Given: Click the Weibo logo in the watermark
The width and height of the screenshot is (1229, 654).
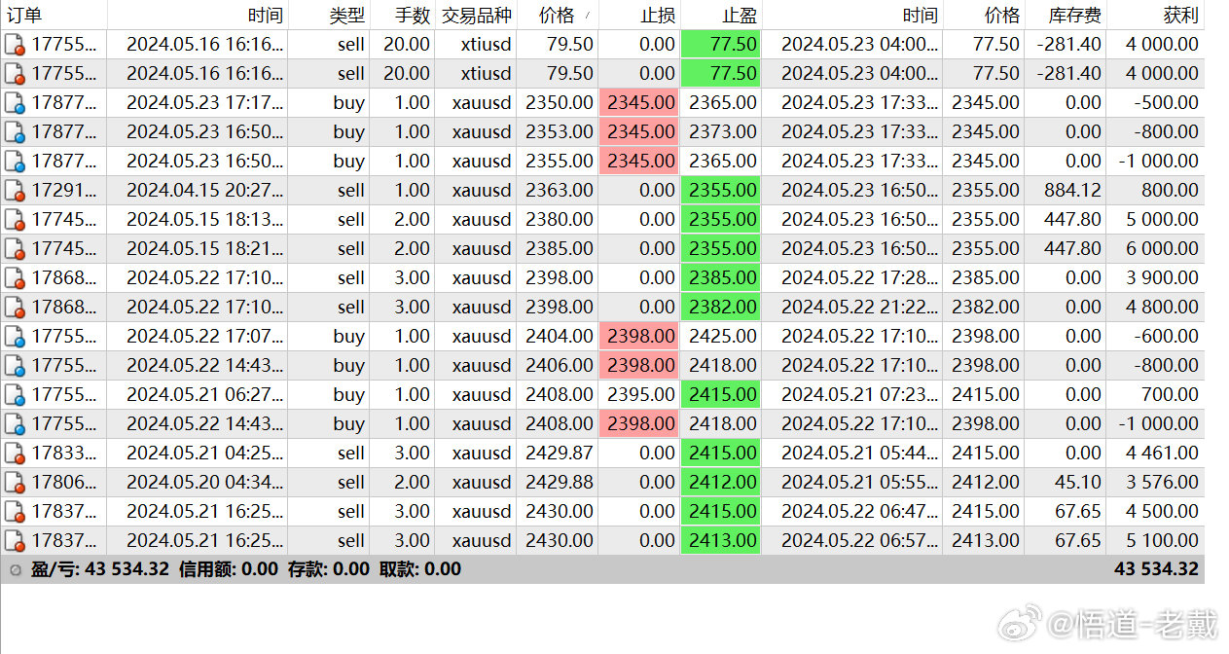Looking at the screenshot, I should click(1019, 623).
